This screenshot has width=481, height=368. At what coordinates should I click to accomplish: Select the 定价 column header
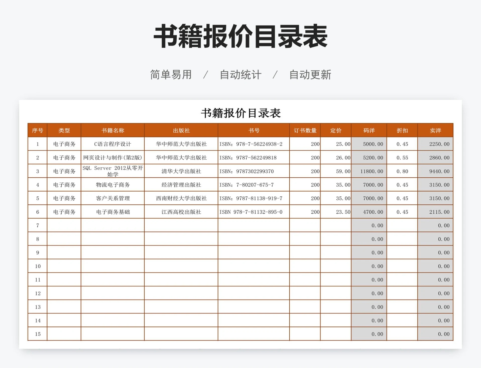[x=336, y=130]
